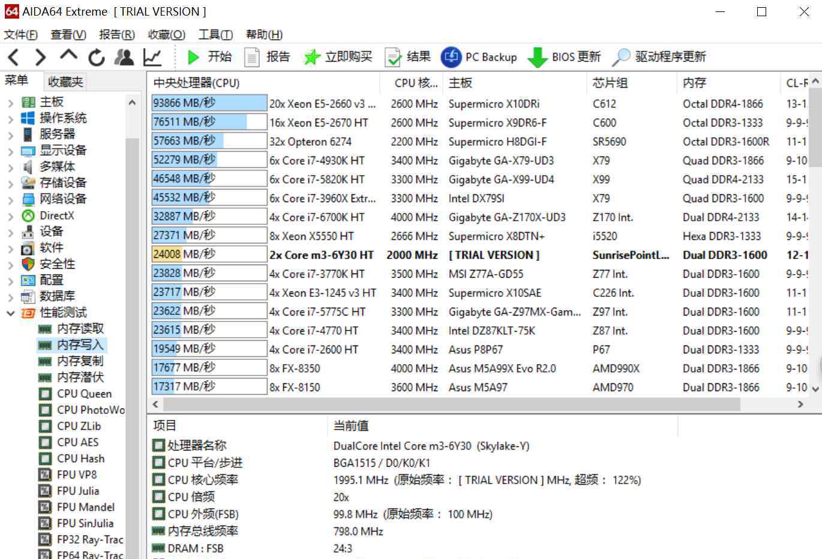Select CPU Queen benchmark icon
This screenshot has height=559, width=822.
(x=45, y=393)
